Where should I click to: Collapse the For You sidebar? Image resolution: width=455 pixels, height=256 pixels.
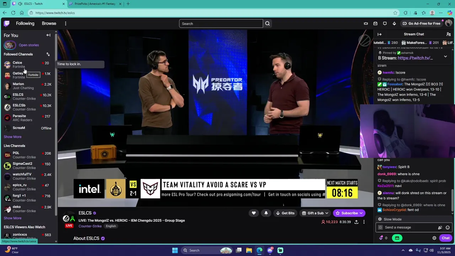click(x=48, y=35)
